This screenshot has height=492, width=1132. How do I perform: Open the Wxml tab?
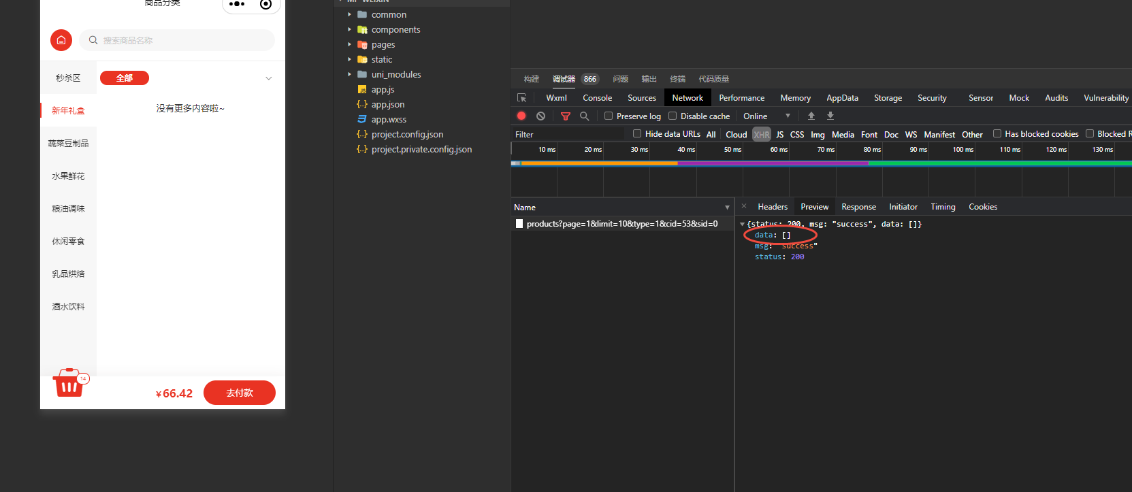[556, 98]
